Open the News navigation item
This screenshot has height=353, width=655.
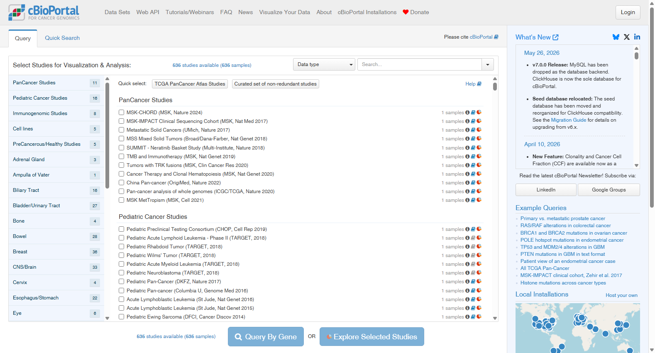click(x=246, y=12)
